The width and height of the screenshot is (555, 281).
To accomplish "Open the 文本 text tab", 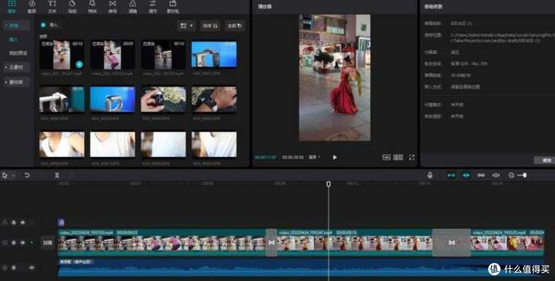I will pos(52,6).
